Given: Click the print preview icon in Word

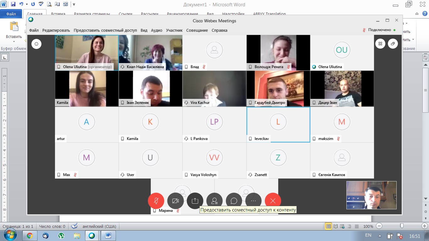Looking at the screenshot, I should (x=49, y=4).
